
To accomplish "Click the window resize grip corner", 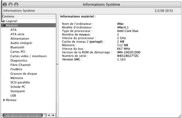I will click(180, 116).
